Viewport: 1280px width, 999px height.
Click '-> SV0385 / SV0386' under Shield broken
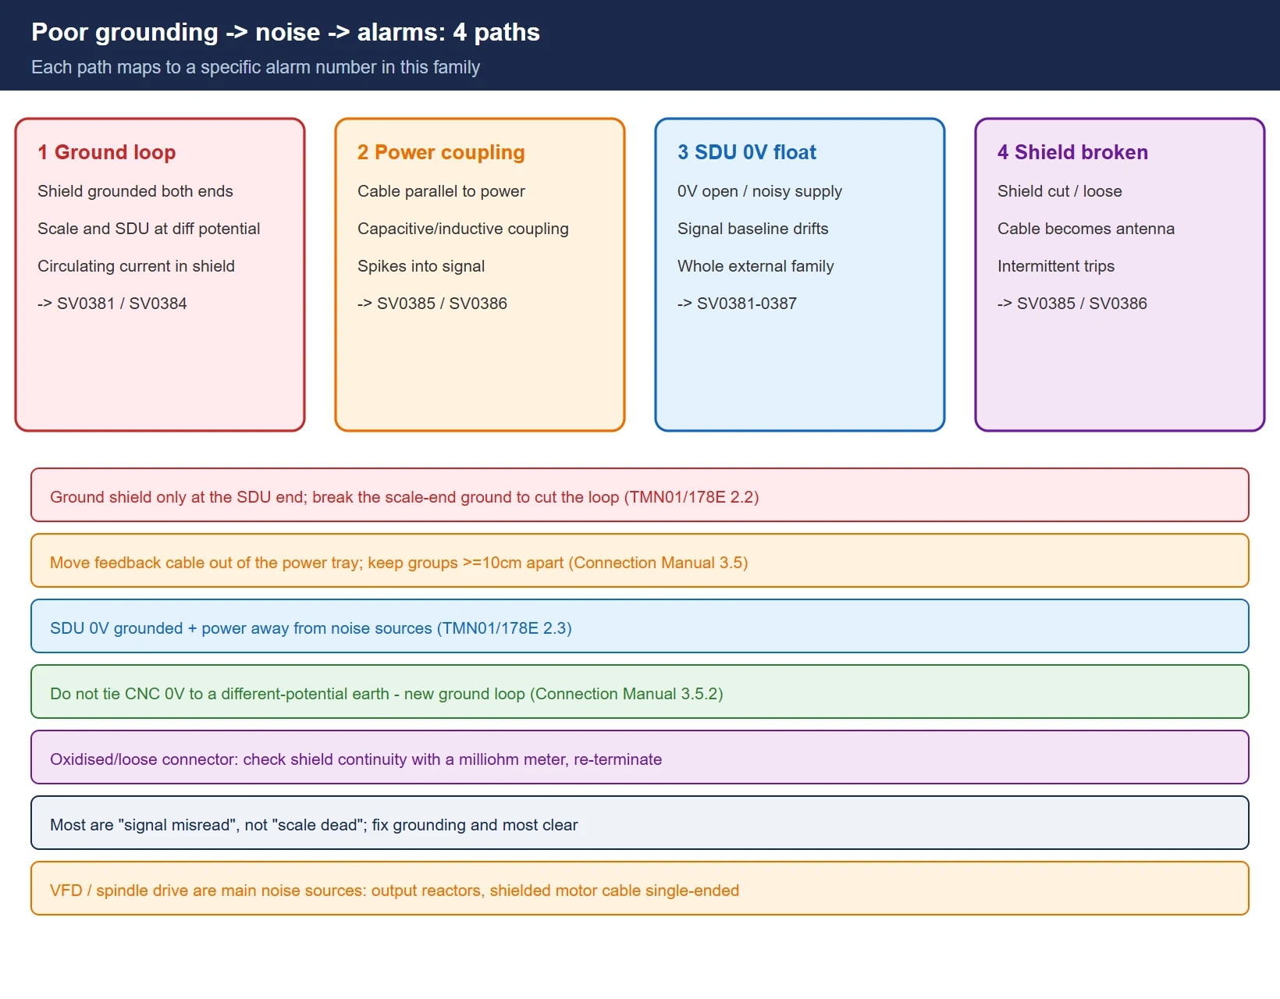click(1072, 304)
